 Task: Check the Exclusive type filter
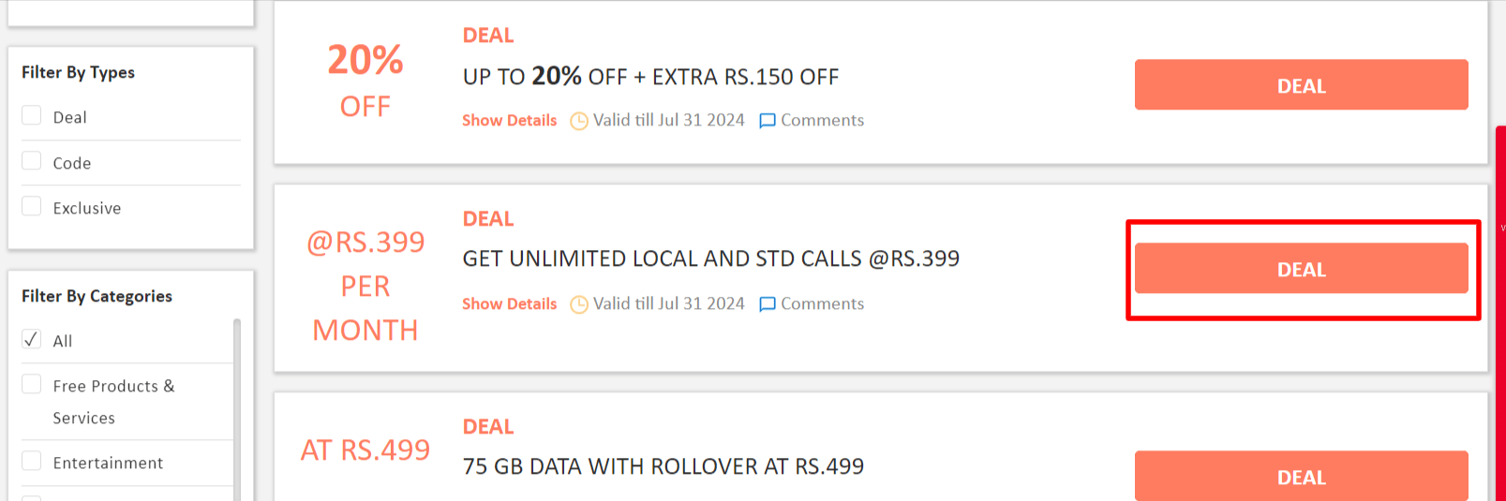32,206
